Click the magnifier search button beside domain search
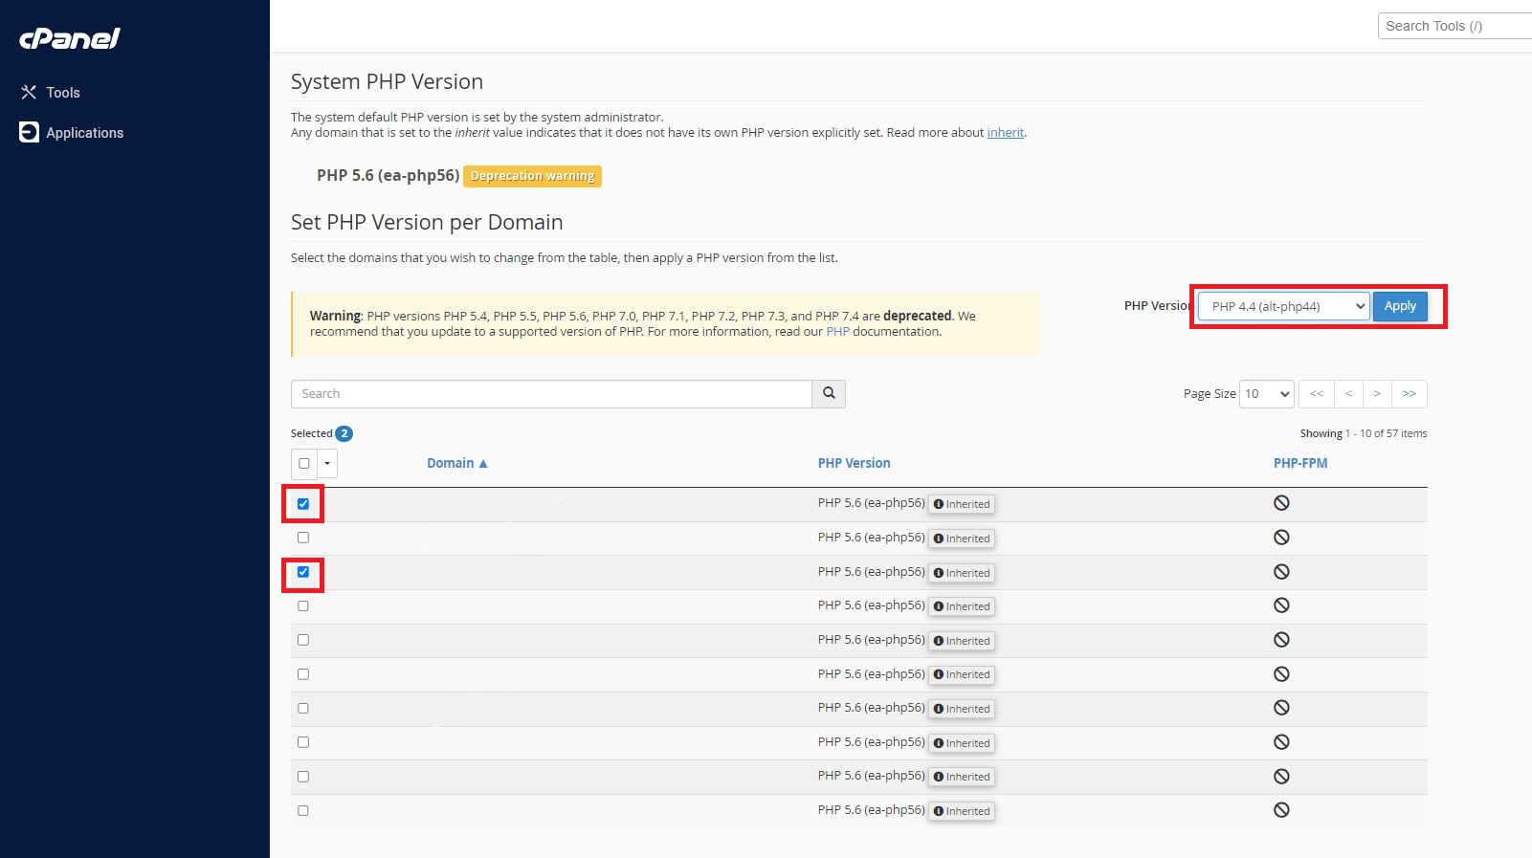 pyautogui.click(x=829, y=393)
